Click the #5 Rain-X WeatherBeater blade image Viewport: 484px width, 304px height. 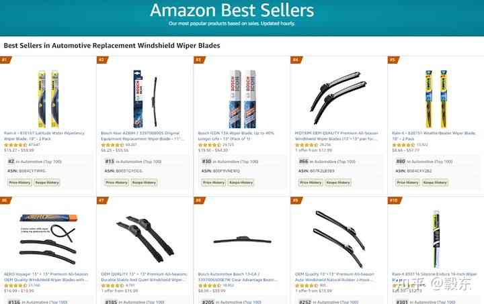tap(436, 99)
